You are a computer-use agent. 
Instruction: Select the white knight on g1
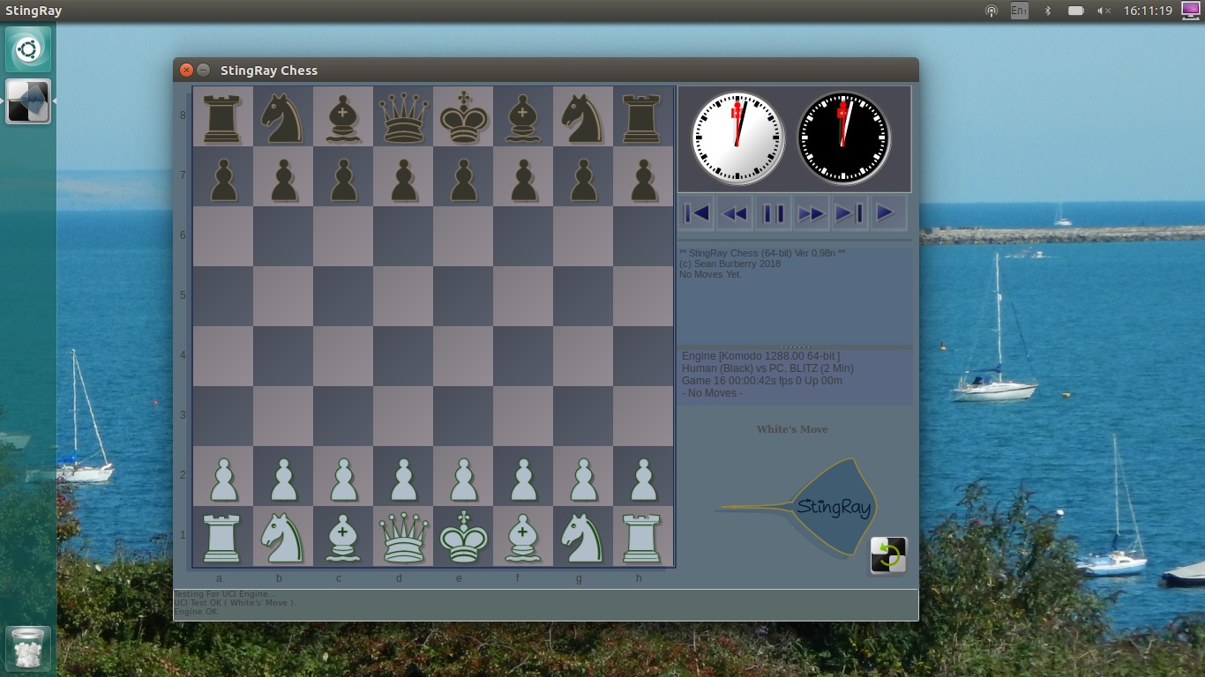click(583, 536)
